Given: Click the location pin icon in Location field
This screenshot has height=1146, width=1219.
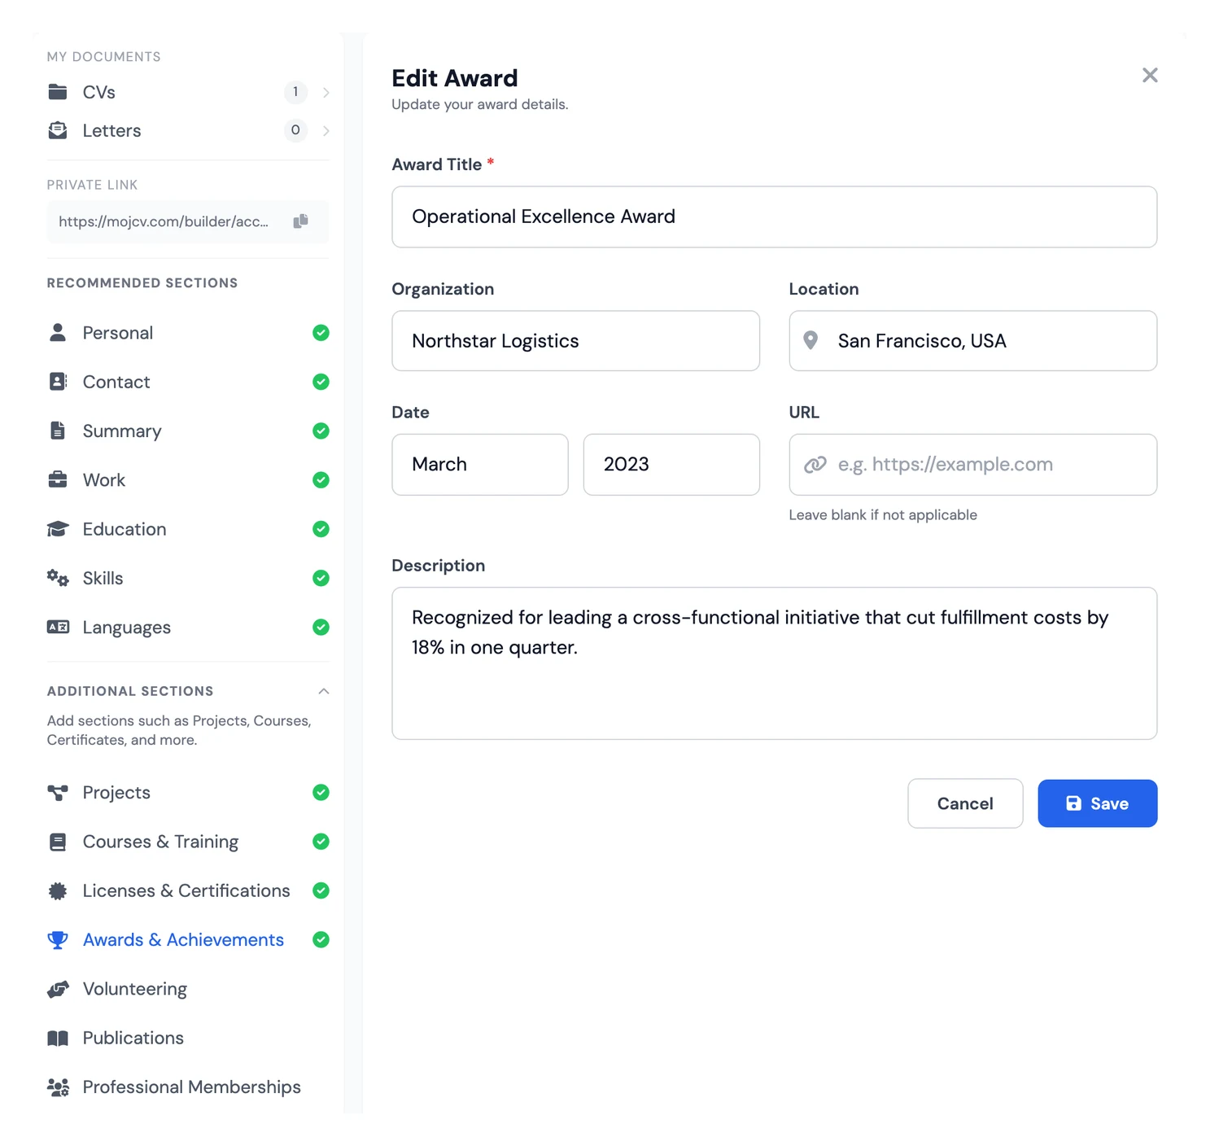Looking at the screenshot, I should 810,340.
